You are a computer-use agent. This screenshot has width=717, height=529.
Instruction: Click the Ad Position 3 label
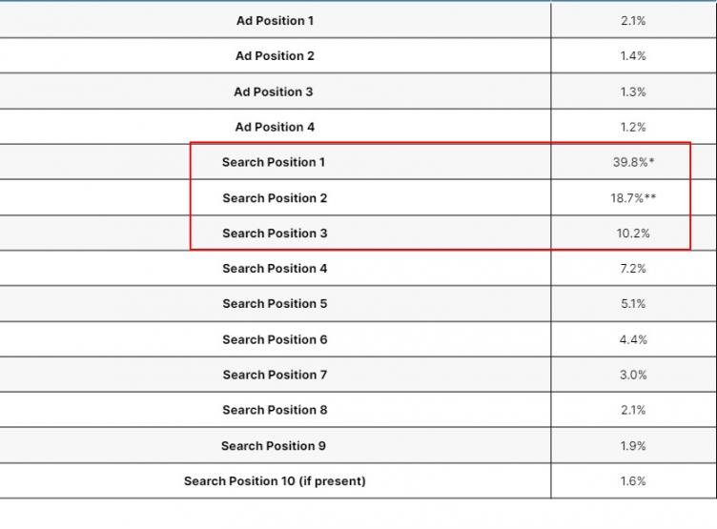point(274,92)
